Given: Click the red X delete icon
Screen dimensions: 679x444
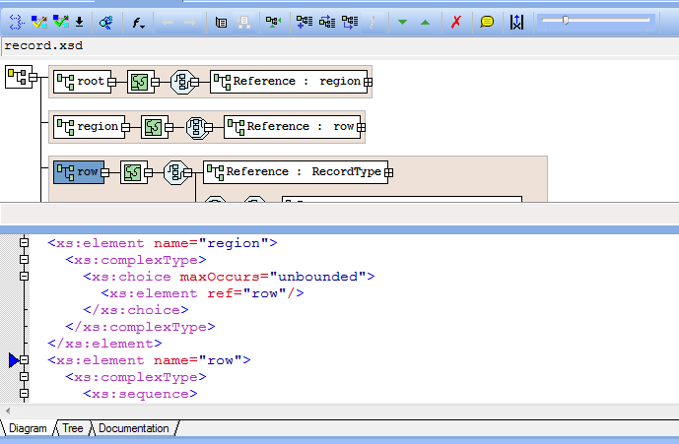Looking at the screenshot, I should (x=456, y=22).
